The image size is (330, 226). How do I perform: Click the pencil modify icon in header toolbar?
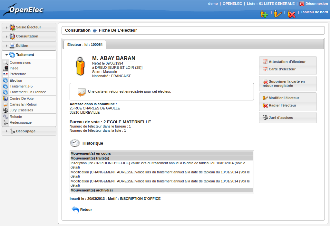click(278, 14)
